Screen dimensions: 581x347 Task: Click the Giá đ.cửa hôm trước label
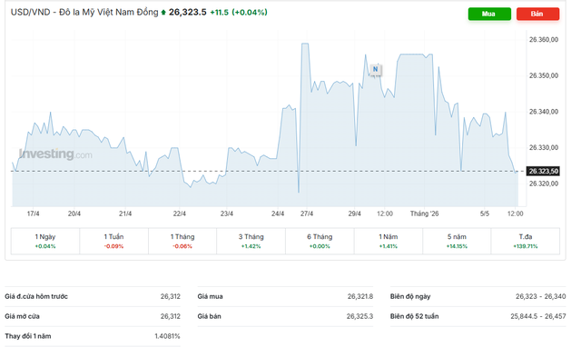(36, 296)
